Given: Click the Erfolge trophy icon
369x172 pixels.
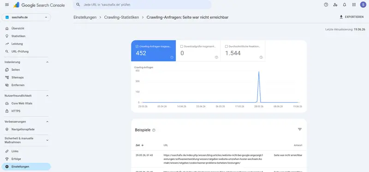Looking at the screenshot, I should [x=7, y=159].
